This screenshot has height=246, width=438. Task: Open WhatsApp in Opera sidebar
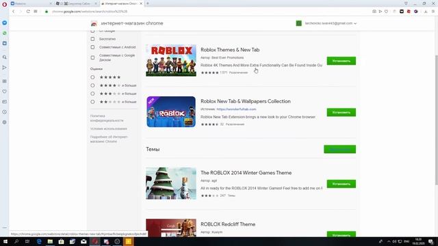click(5, 33)
